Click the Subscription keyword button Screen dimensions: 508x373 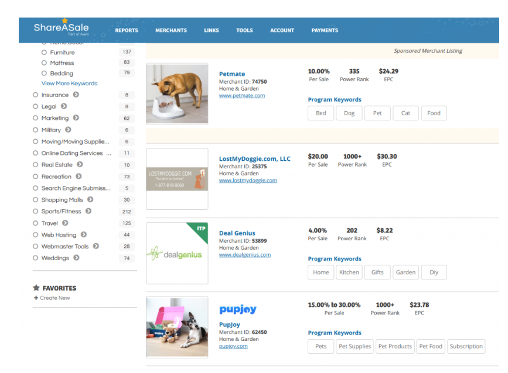point(466,346)
